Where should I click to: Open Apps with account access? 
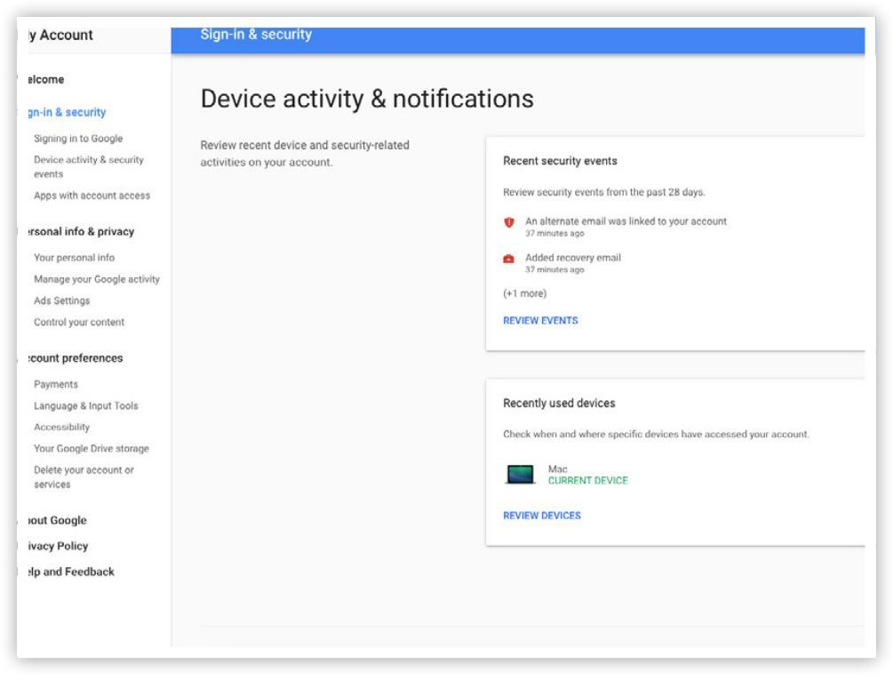click(x=92, y=196)
